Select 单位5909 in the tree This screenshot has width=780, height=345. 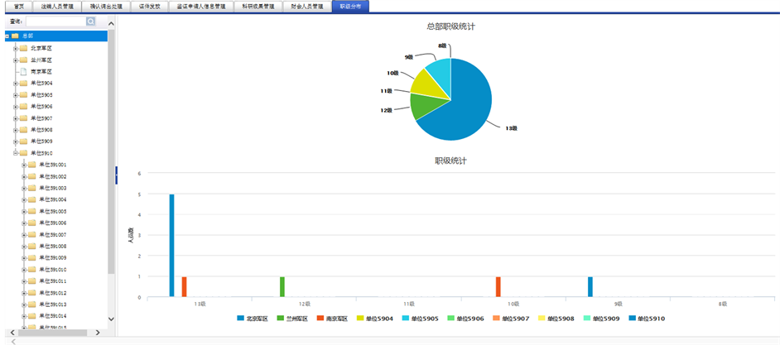click(41, 141)
